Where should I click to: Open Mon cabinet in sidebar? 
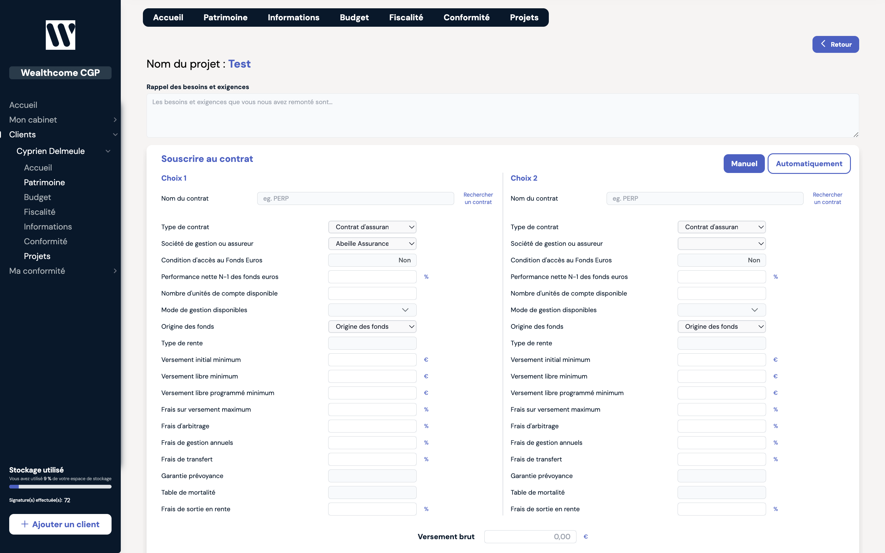click(33, 120)
